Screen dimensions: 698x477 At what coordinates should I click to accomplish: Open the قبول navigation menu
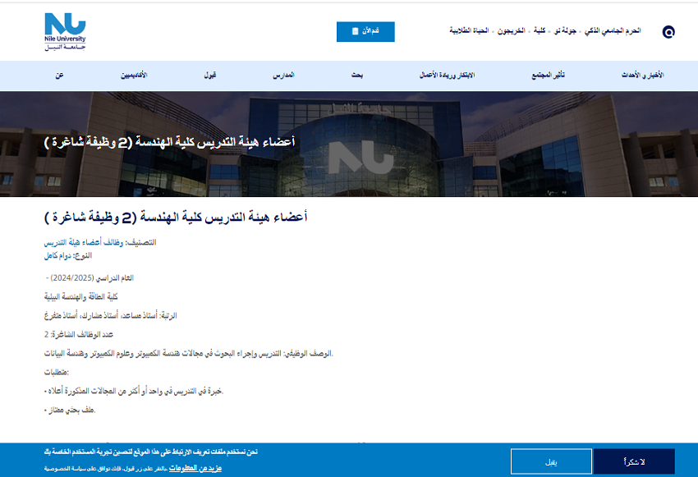pyautogui.click(x=210, y=76)
